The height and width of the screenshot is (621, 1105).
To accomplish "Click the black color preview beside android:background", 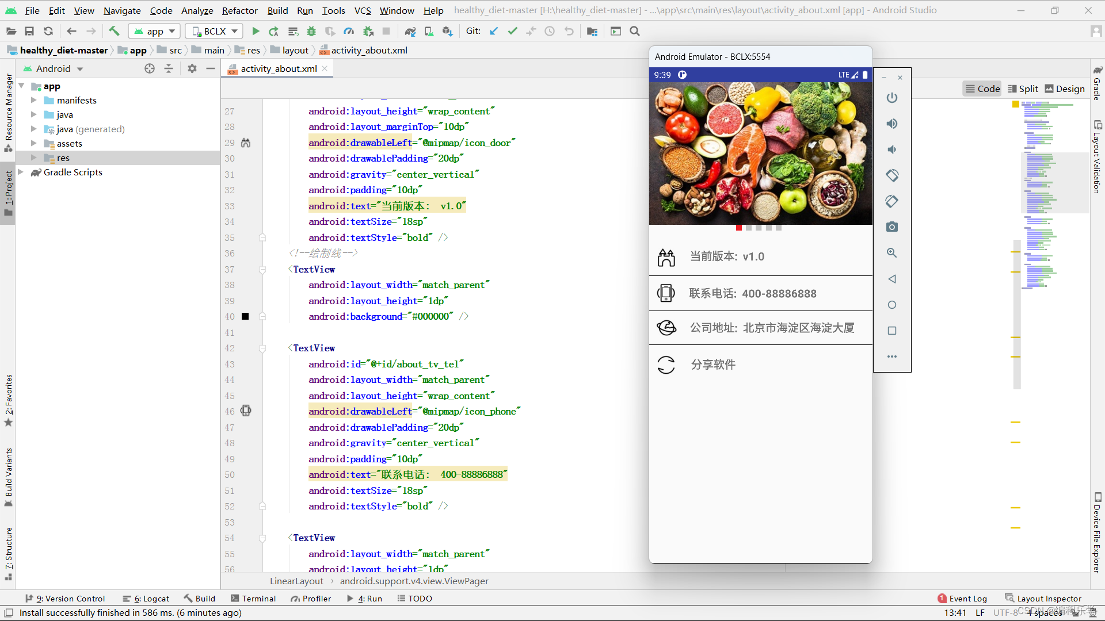I will 245,316.
